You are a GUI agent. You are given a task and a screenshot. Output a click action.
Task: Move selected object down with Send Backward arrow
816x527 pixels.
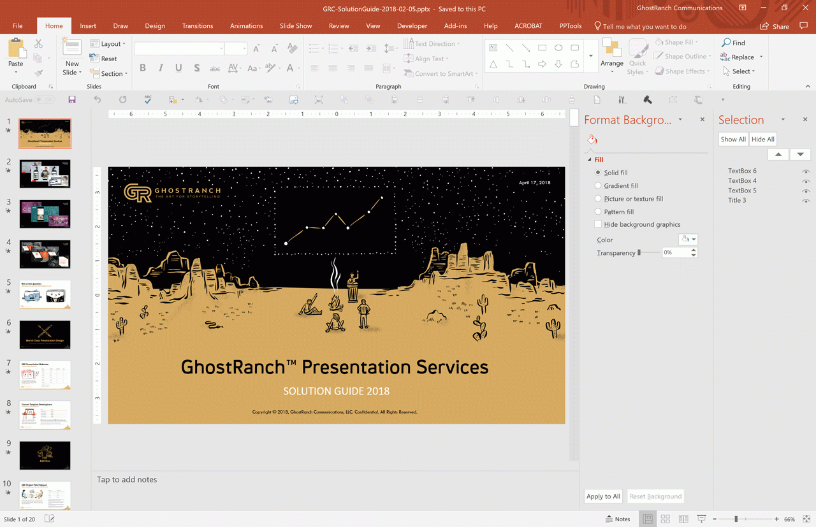click(801, 154)
